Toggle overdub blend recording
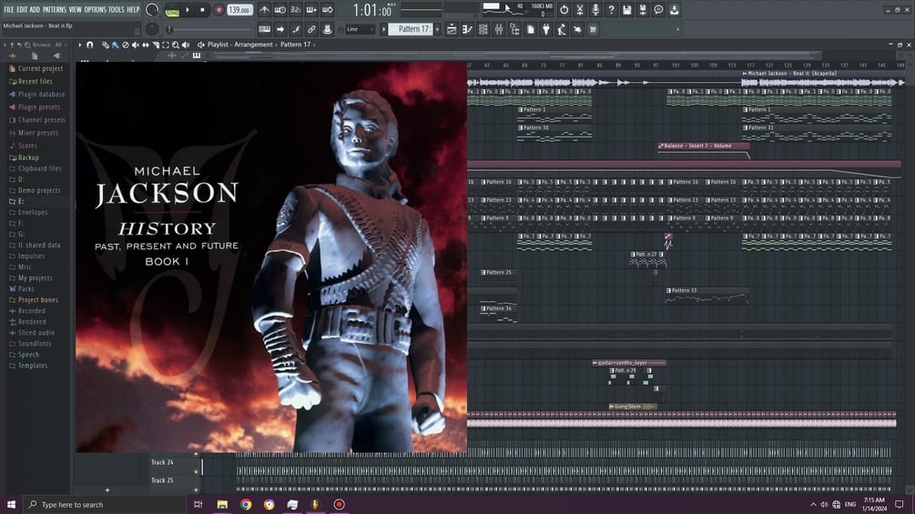The width and height of the screenshot is (915, 514). (x=311, y=10)
